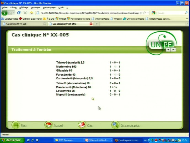The width and height of the screenshot is (190, 143).
Task: Open the Édition menu
Action: point(13,7)
